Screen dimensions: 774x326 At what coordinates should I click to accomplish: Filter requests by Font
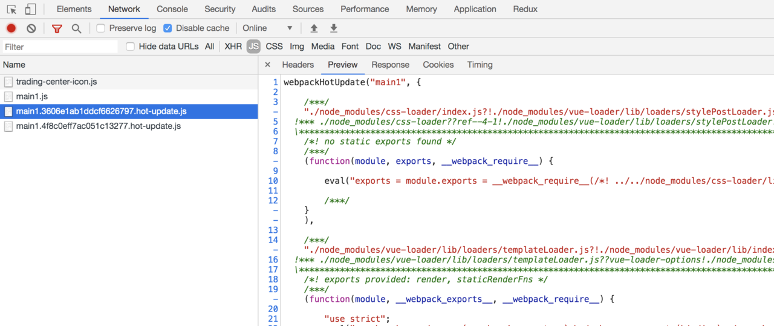(x=350, y=47)
